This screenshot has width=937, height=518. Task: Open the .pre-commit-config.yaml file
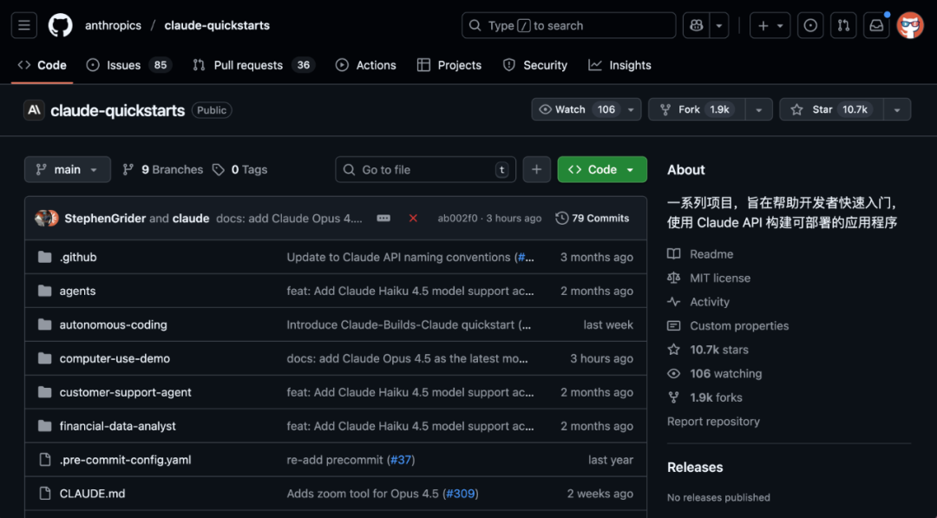click(126, 460)
